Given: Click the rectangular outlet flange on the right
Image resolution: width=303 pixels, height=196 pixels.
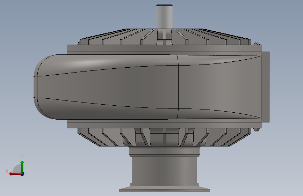Looking at the screenshot, I should 265,87.
